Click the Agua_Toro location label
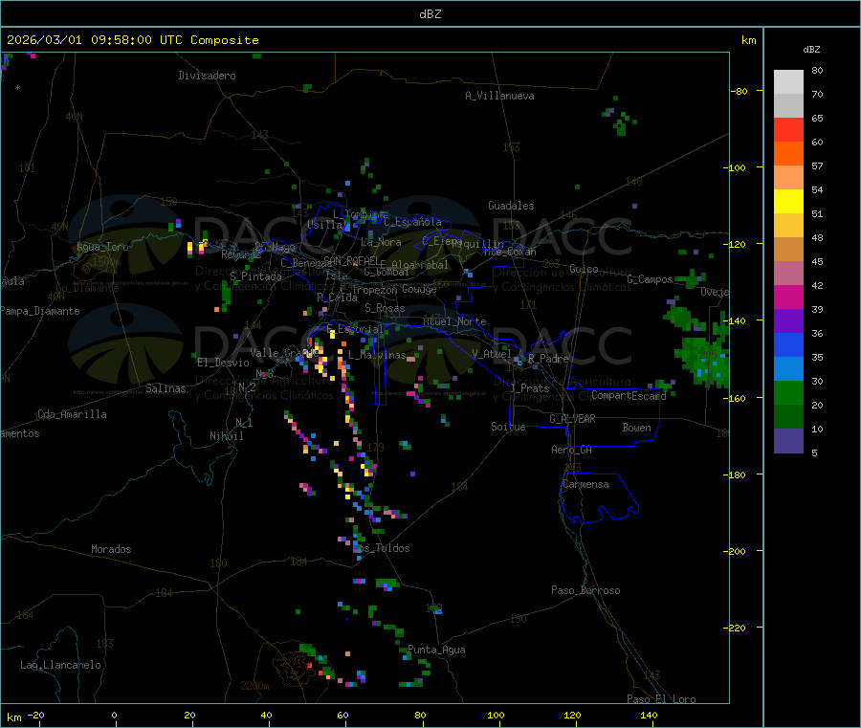Image resolution: width=861 pixels, height=728 pixels. coord(102,247)
